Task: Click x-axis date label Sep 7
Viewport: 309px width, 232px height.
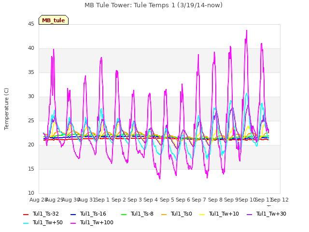Action: 199,200
